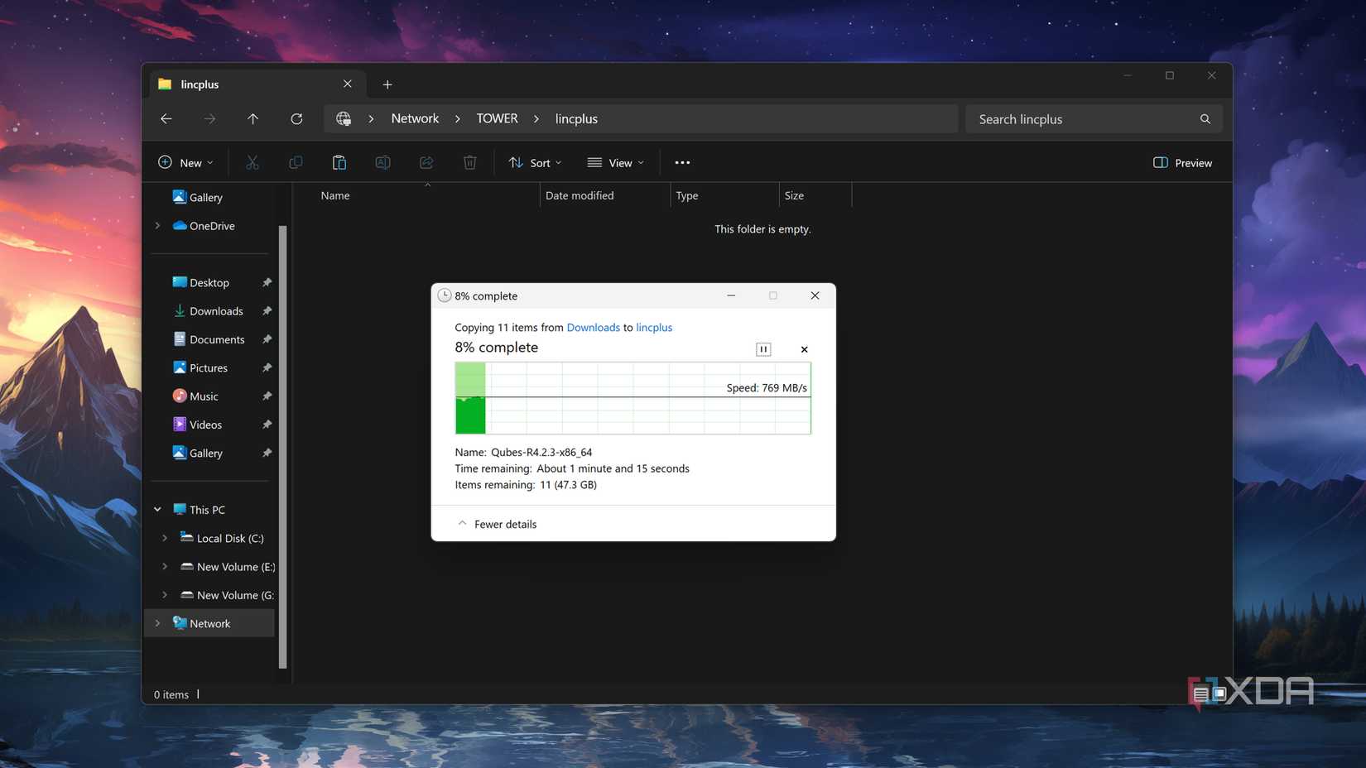Select Network in the navigation pane
Viewport: 1366px width, 768px height.
coord(210,624)
